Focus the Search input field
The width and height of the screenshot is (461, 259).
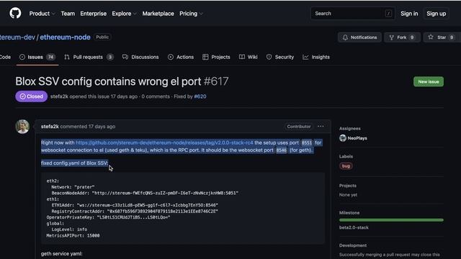click(352, 14)
